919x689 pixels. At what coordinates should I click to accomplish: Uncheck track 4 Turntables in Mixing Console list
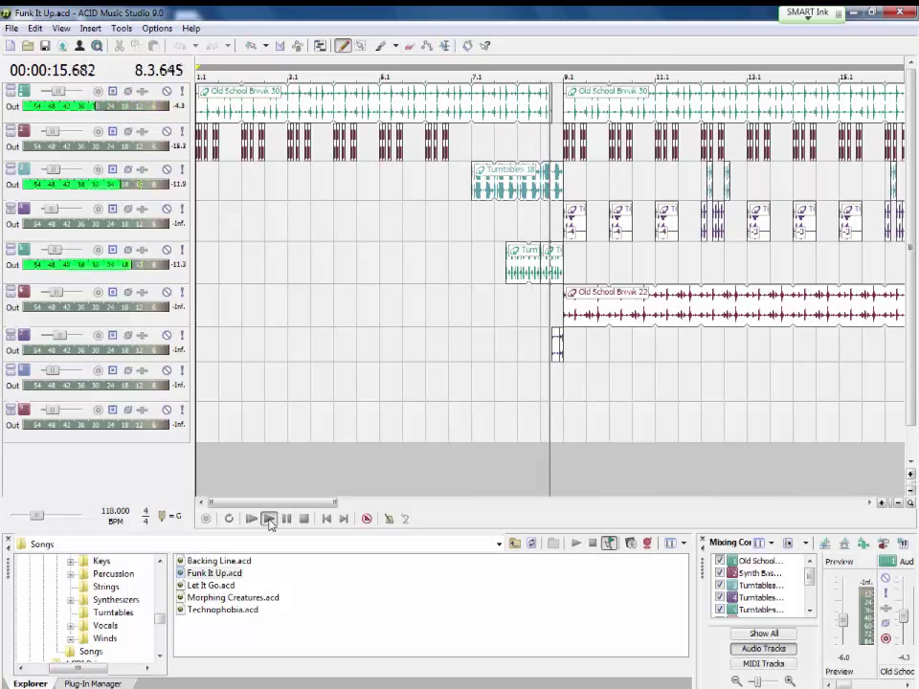[x=720, y=597]
